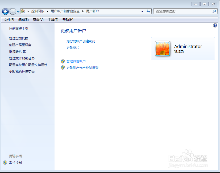Click the shield icon beside 更改用户帐户控制设置
The image size is (220, 173).
[x=63, y=68]
